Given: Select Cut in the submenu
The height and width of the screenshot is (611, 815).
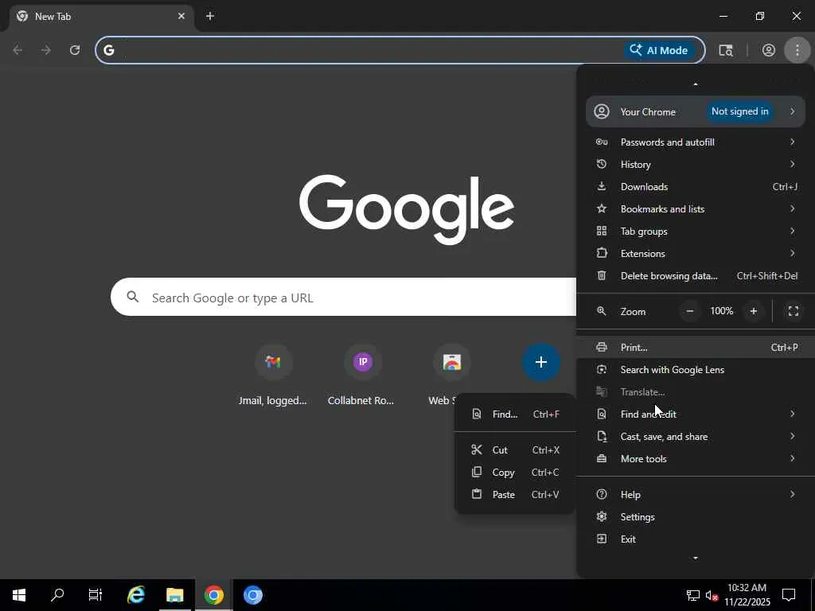Looking at the screenshot, I should tap(515, 450).
